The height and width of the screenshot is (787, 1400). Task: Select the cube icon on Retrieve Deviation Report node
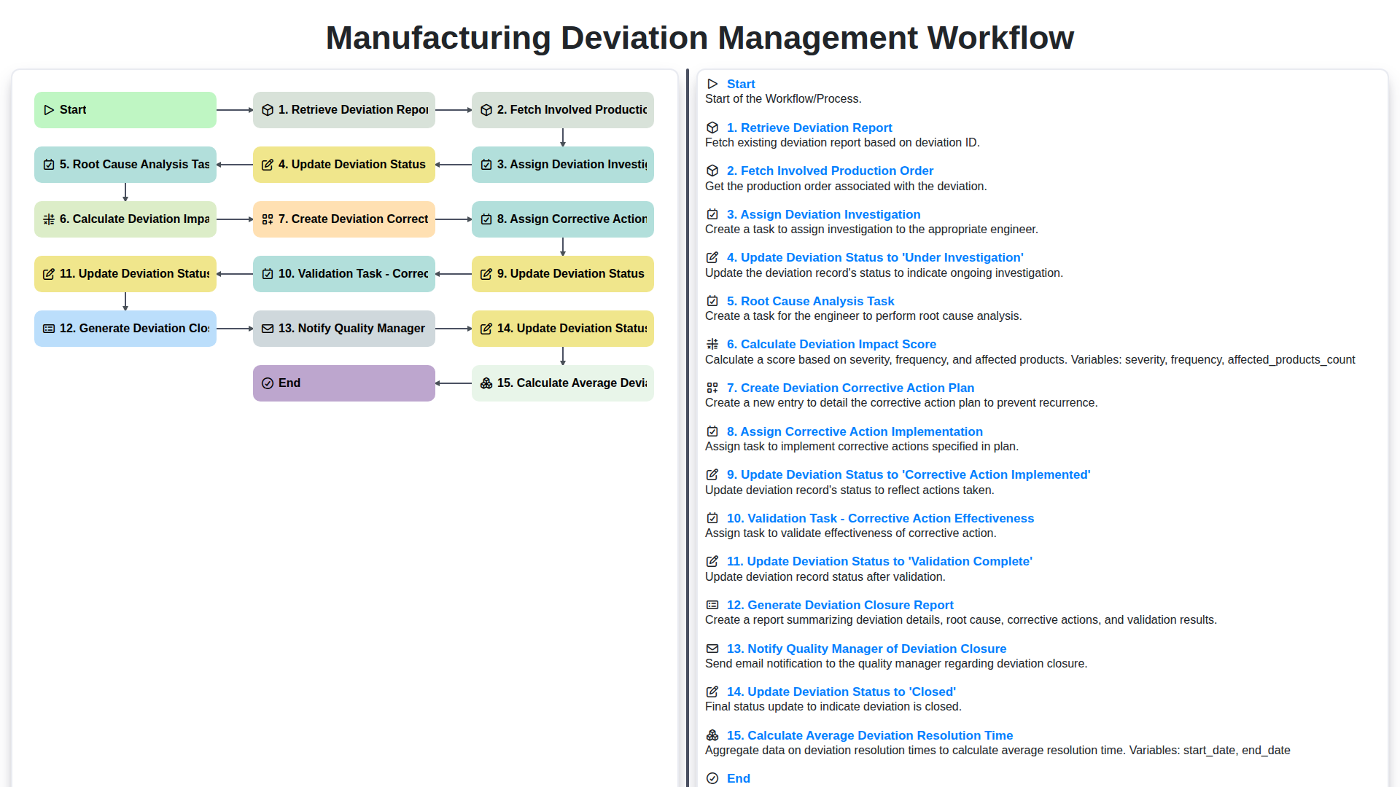(x=267, y=109)
